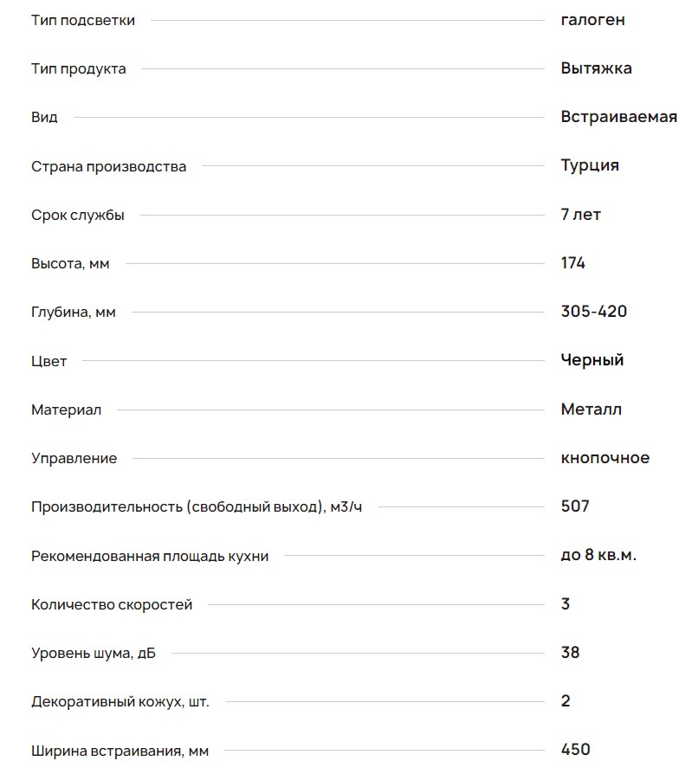This screenshot has width=679, height=774.
Task: Click the 'кнопочное' control type value
Action: 605,458
